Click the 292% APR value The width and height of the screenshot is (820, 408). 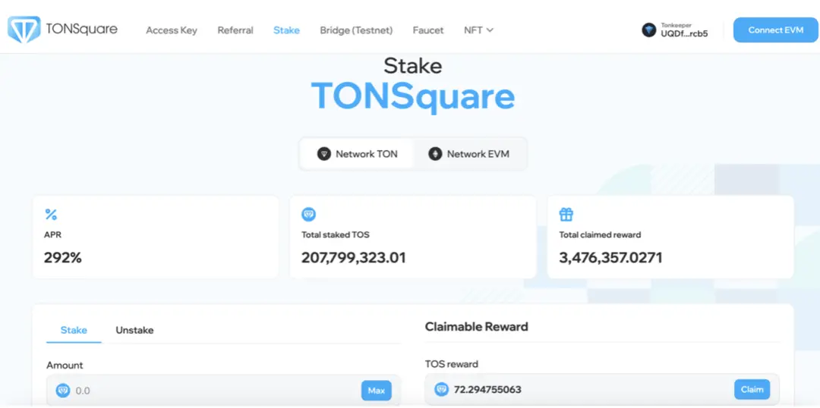point(63,258)
